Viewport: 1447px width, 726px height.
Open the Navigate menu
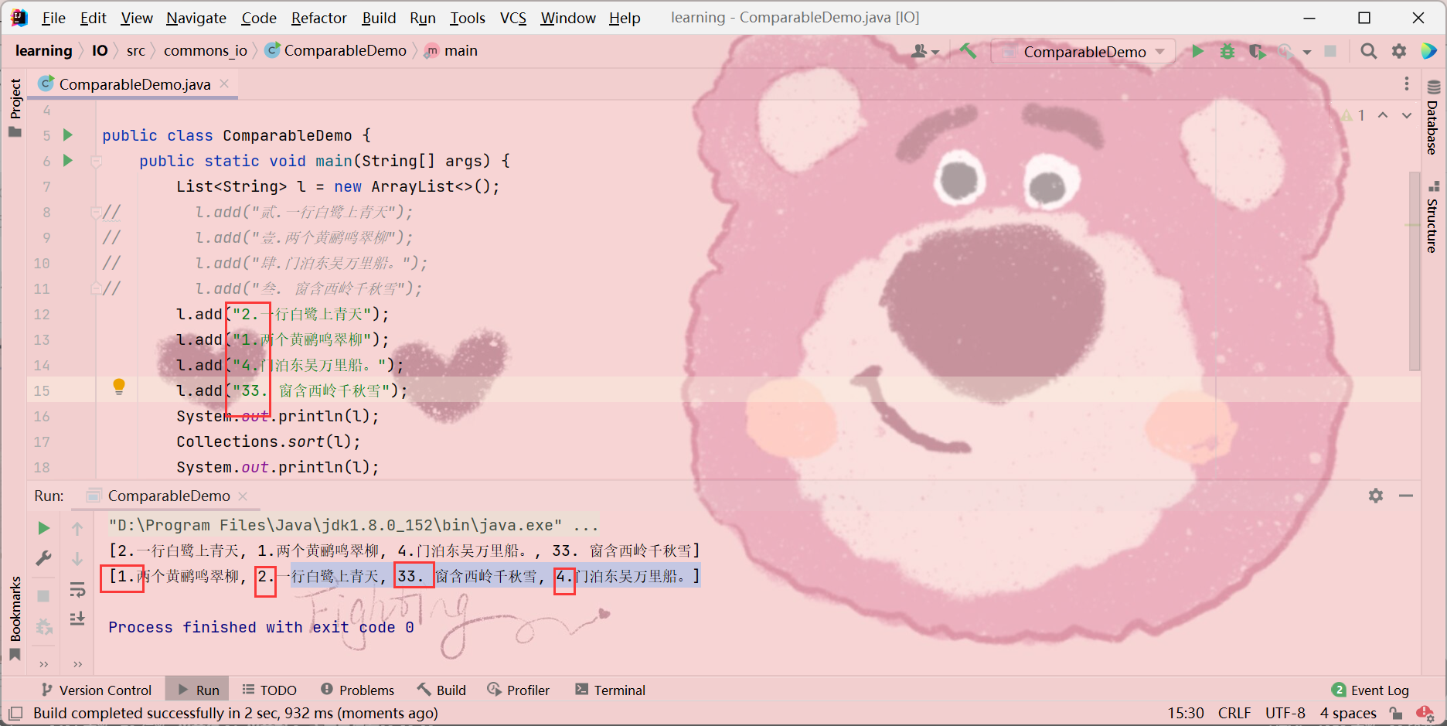click(x=196, y=18)
